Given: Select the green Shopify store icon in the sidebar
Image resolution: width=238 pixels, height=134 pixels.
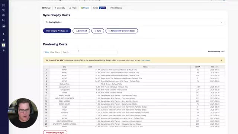Looking at the screenshot, I should [x=4, y=45].
